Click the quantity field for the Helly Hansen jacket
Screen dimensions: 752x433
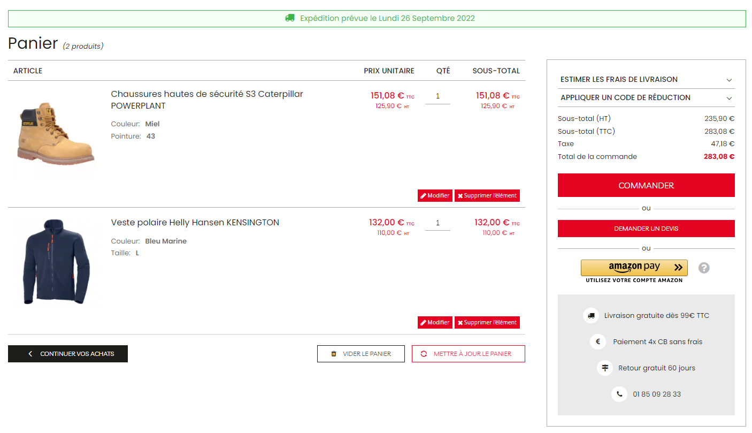coord(438,223)
